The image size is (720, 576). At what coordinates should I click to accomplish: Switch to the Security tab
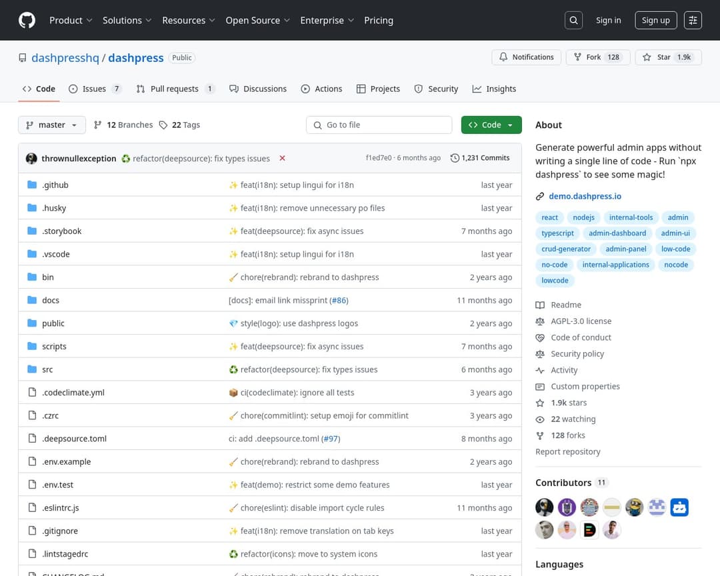point(436,89)
